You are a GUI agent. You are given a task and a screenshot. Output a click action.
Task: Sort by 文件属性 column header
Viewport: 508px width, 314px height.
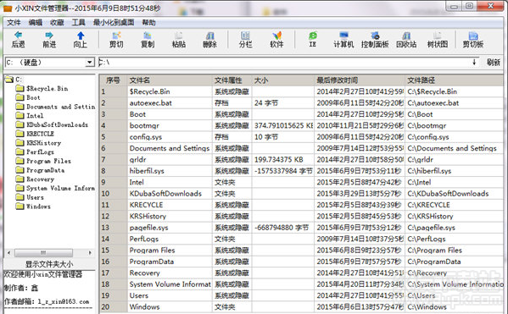coord(232,80)
